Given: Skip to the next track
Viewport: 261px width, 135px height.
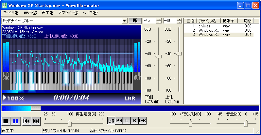Looking at the screenshot, I should click(x=36, y=121).
